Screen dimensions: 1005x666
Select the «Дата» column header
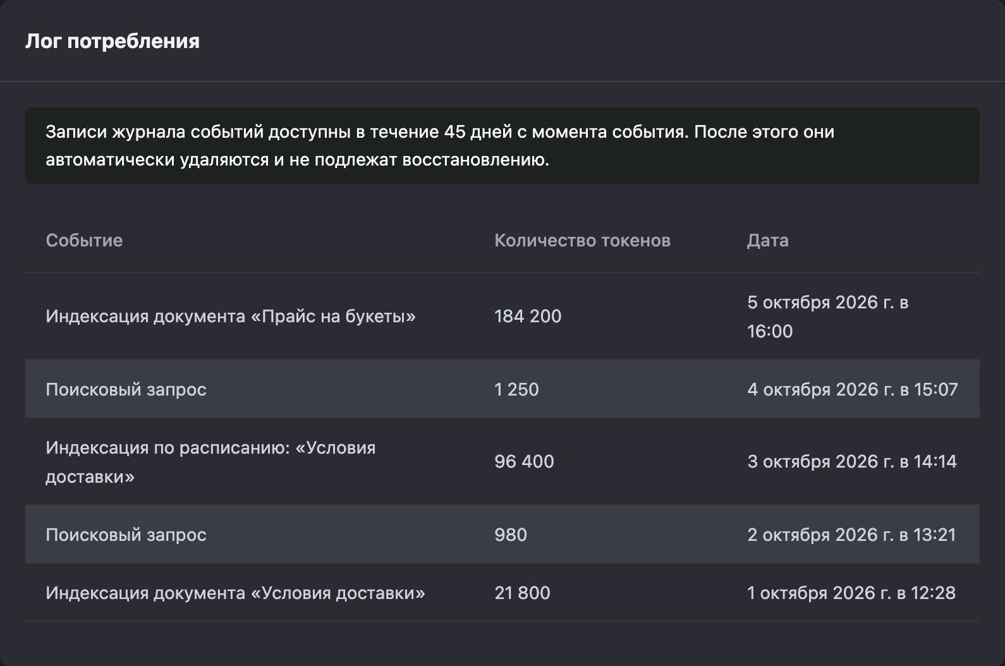click(767, 240)
